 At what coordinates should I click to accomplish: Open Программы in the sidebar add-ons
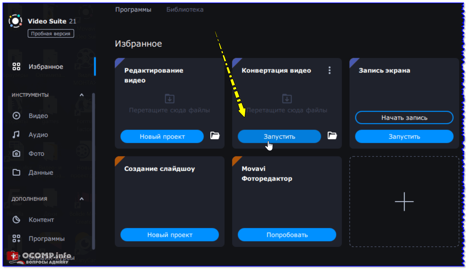[x=46, y=239]
